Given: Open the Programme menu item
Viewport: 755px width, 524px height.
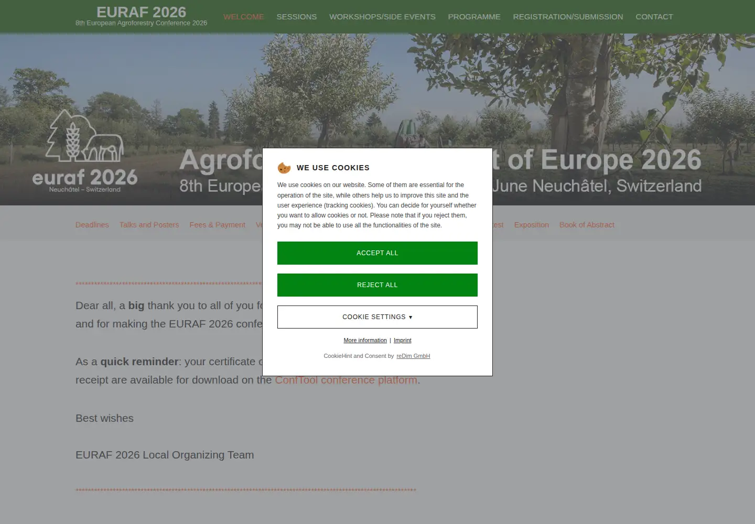Looking at the screenshot, I should [474, 17].
